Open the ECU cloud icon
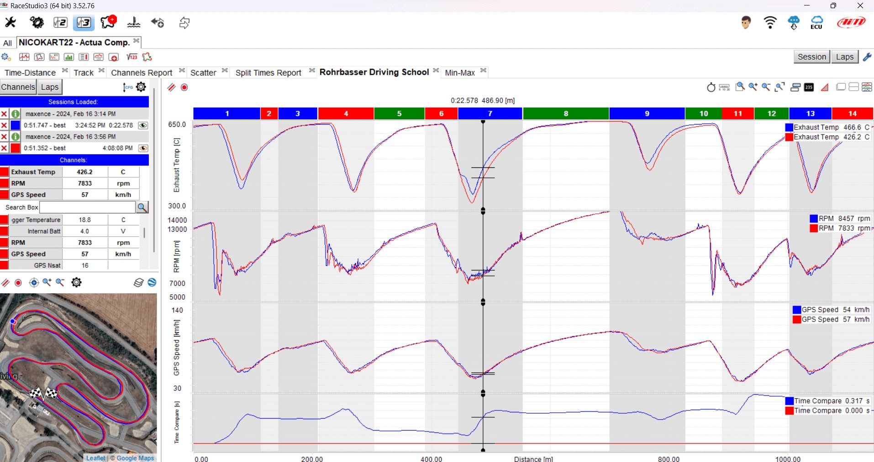The width and height of the screenshot is (874, 462). [816, 22]
